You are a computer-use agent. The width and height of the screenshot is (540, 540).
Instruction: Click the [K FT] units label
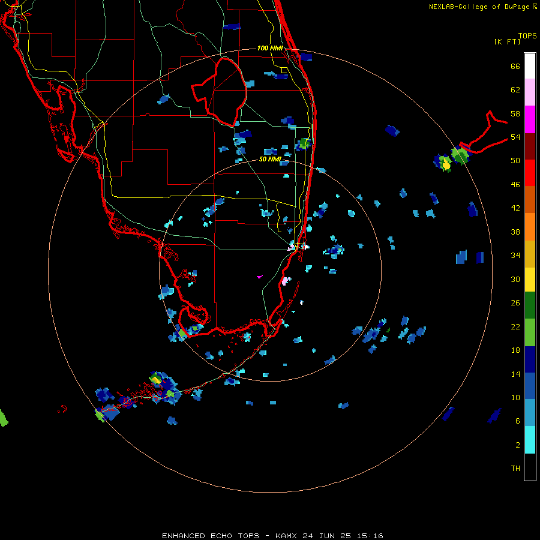click(x=507, y=42)
